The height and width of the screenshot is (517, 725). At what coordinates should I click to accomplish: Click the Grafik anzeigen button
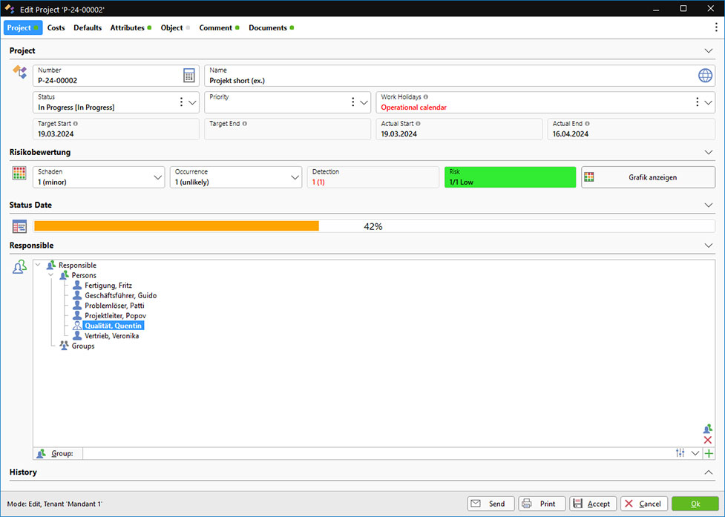(648, 177)
